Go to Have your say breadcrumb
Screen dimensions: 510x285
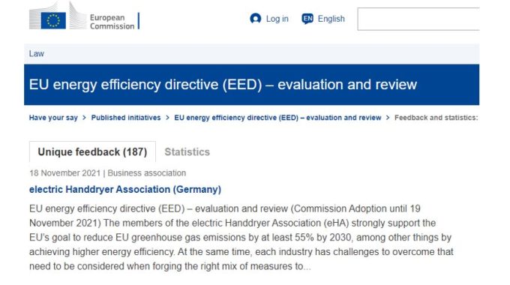coord(53,118)
